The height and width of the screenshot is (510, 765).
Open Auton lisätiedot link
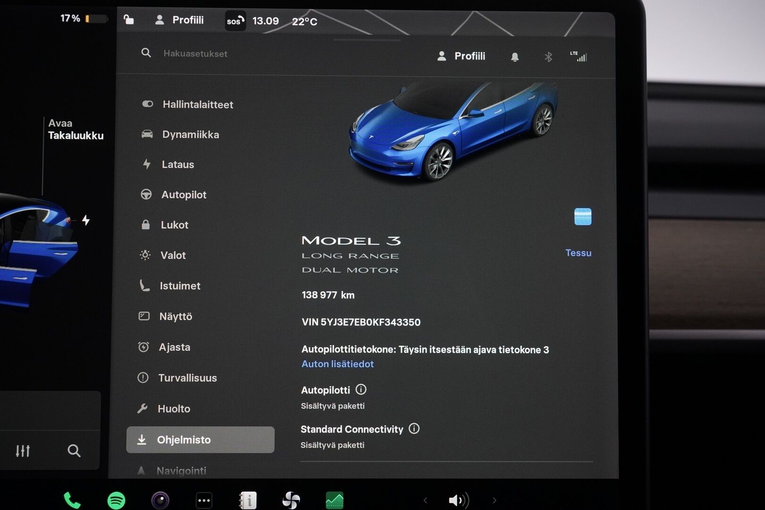pyautogui.click(x=338, y=364)
